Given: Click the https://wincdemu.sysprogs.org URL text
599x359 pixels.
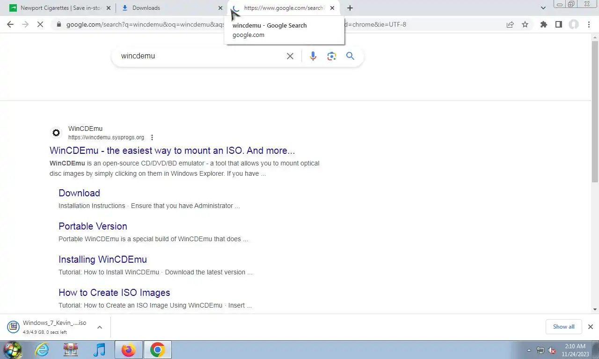Looking at the screenshot, I should click(106, 137).
